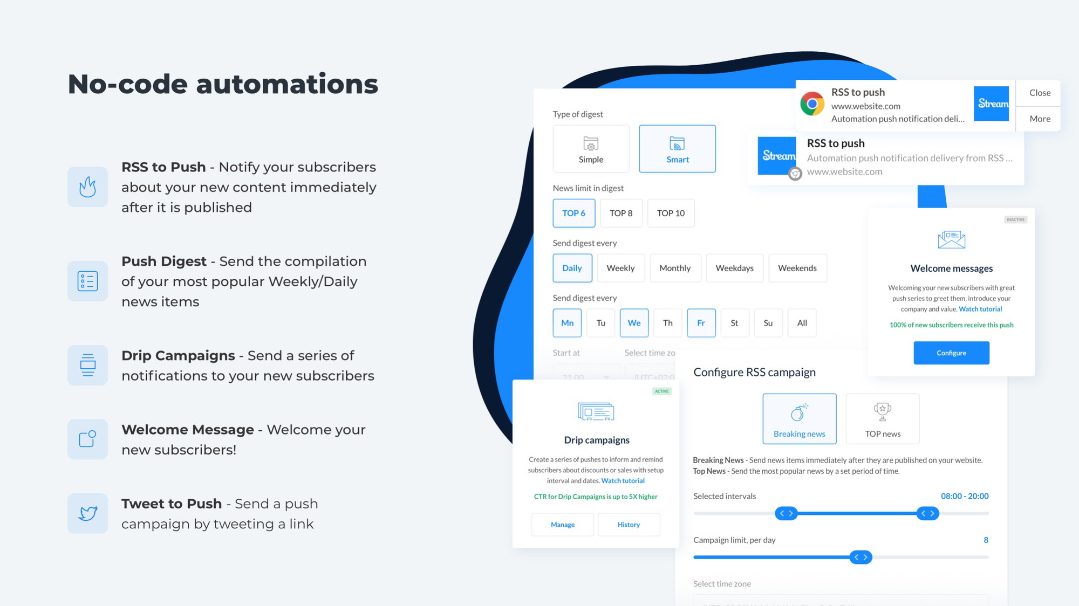Select Wednesday in send digest days
Screen dimensions: 1079x606
pyautogui.click(x=633, y=322)
